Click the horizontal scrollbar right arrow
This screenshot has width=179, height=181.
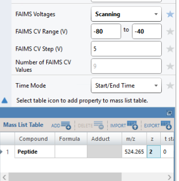(170, 177)
